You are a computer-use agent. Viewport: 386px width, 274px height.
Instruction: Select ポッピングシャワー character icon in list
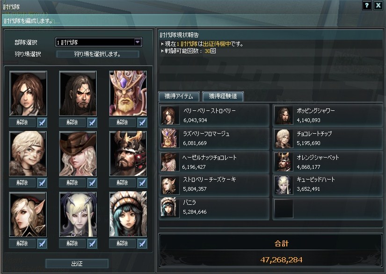pyautogui.click(x=284, y=115)
